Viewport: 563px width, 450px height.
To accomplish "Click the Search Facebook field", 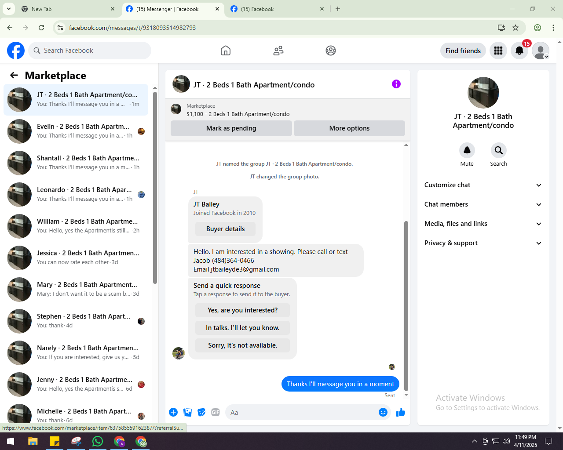I will pyautogui.click(x=90, y=51).
